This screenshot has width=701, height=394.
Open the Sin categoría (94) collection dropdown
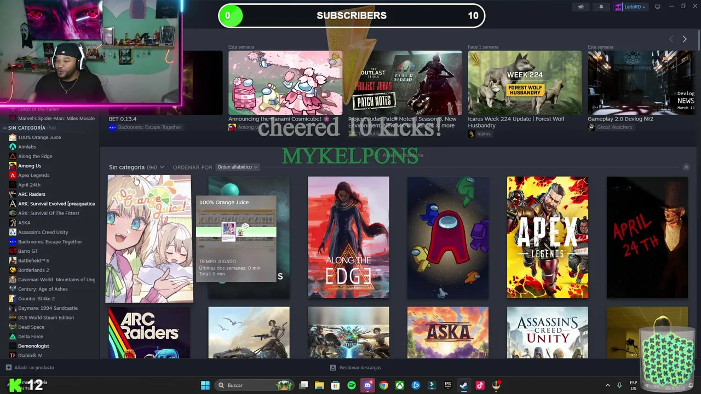(x=136, y=167)
